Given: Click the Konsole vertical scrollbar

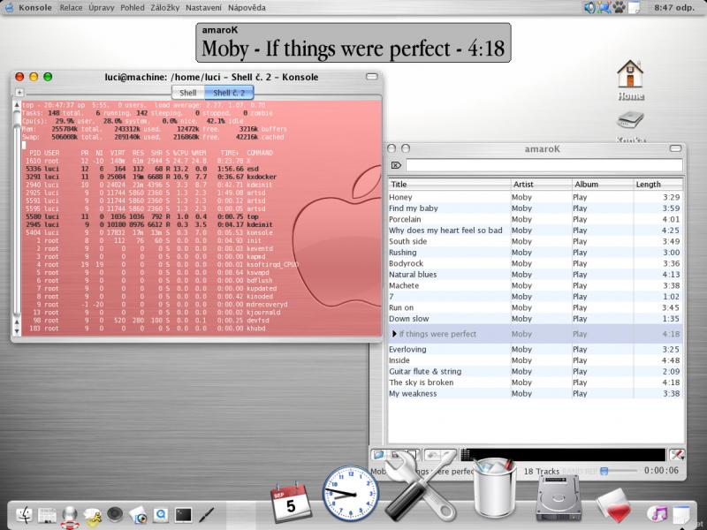Looking at the screenshot, I should click(x=17, y=218).
